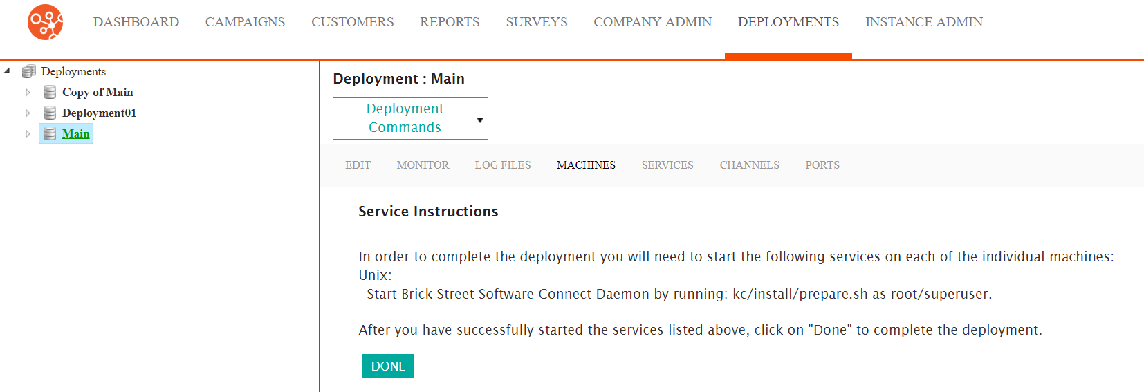Image resolution: width=1144 pixels, height=392 pixels.
Task: Click the orange company logo icon
Action: [x=46, y=22]
